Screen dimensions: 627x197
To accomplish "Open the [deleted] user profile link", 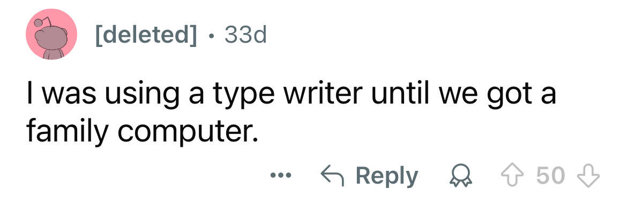I will point(146,36).
